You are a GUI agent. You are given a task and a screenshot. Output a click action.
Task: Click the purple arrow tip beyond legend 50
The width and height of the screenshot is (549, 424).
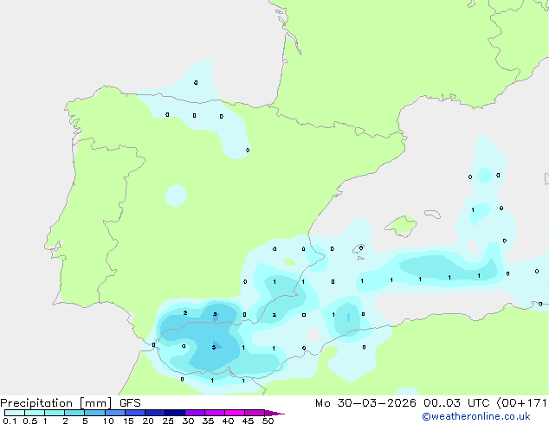tap(274, 413)
